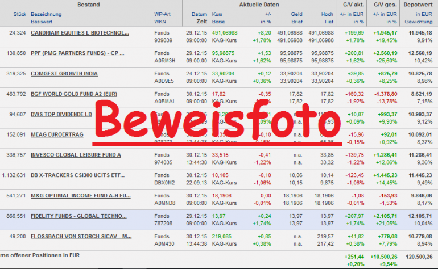
Task: Open M&G OPTIMAL INCOME FUND A-H link
Action: pos(81,196)
